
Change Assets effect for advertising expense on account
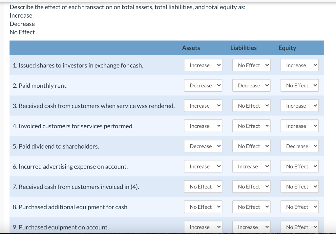pos(203,166)
